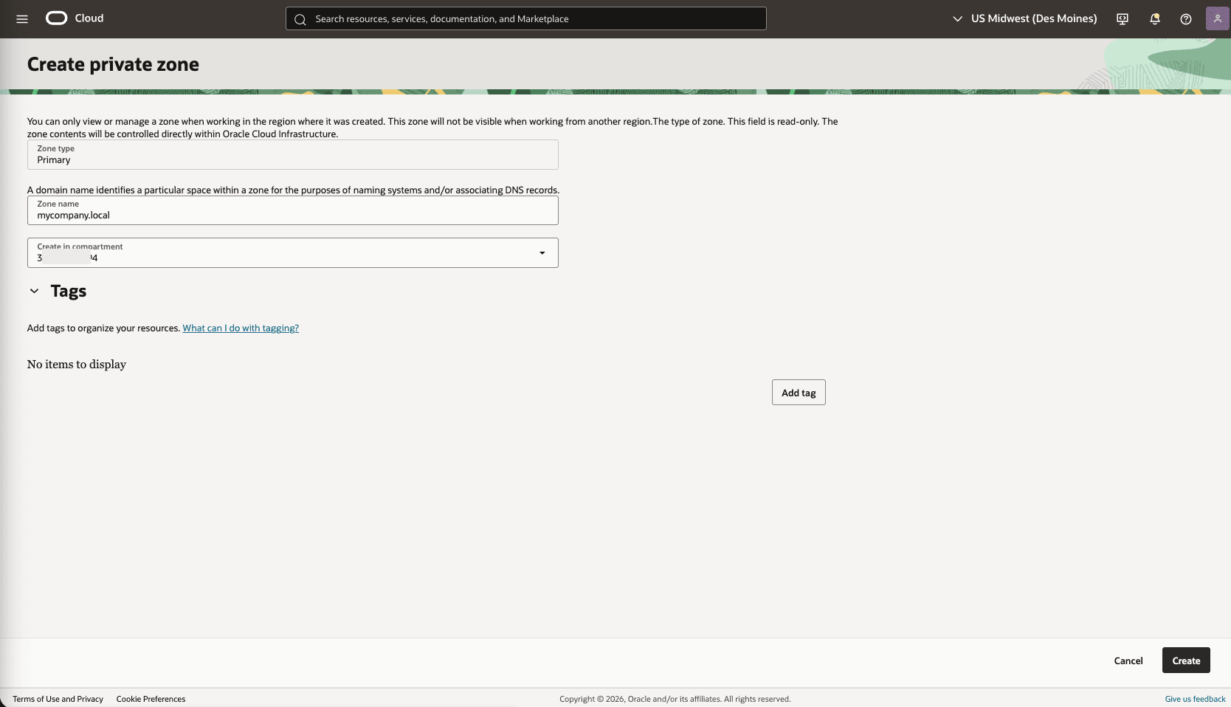Click the Give us feedback link
The height and width of the screenshot is (707, 1231).
click(x=1195, y=699)
